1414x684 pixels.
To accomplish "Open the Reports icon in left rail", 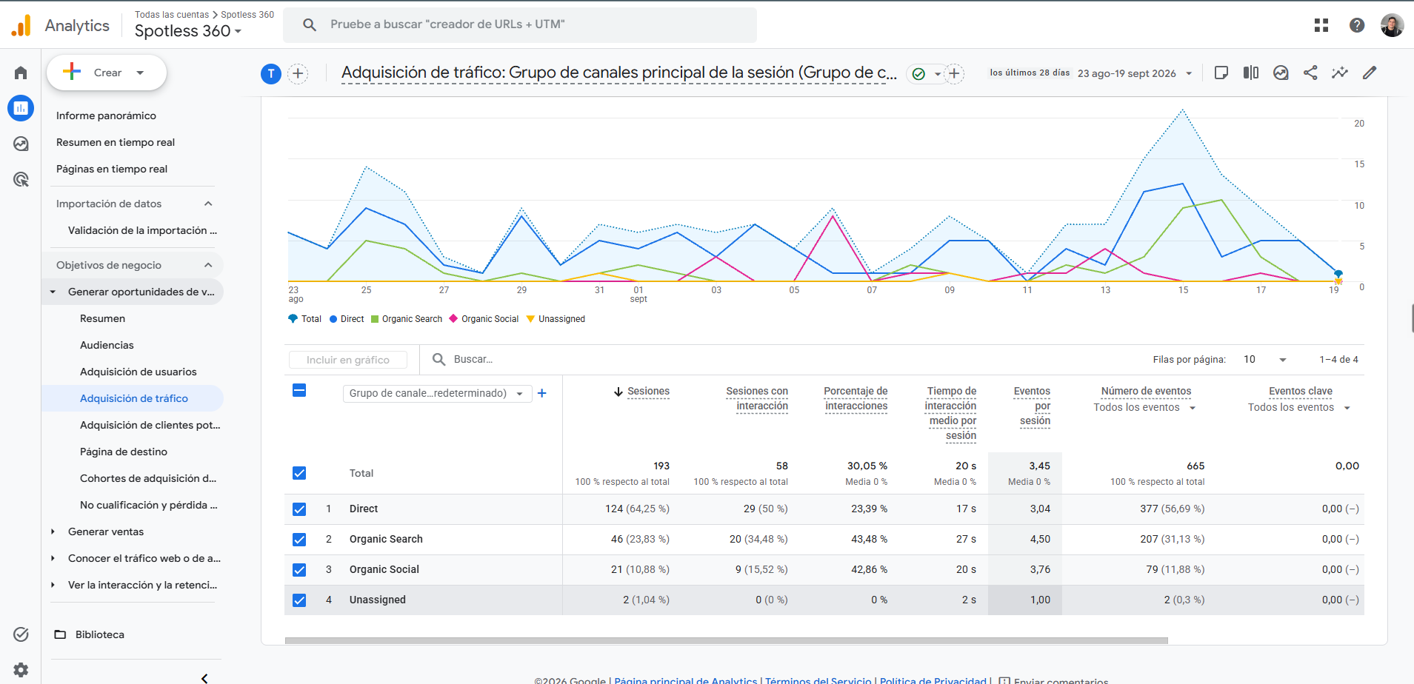I will tap(21, 108).
